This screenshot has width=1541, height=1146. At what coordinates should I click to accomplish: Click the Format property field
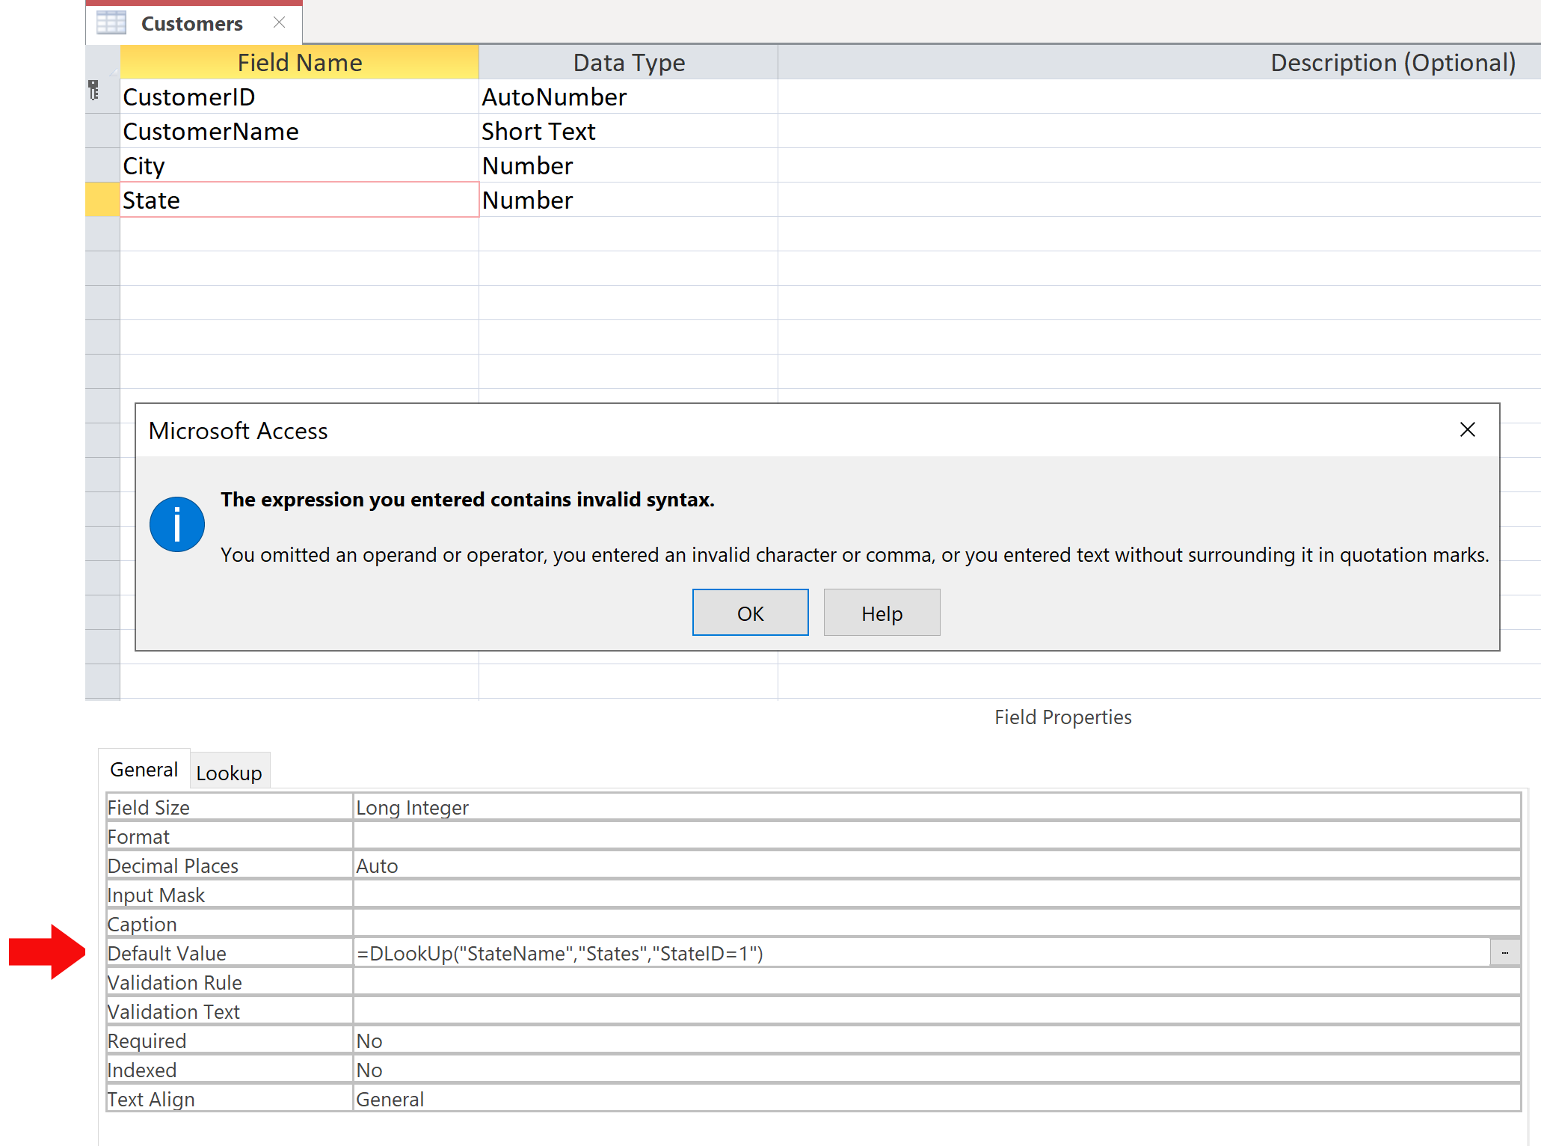pyautogui.click(x=936, y=836)
